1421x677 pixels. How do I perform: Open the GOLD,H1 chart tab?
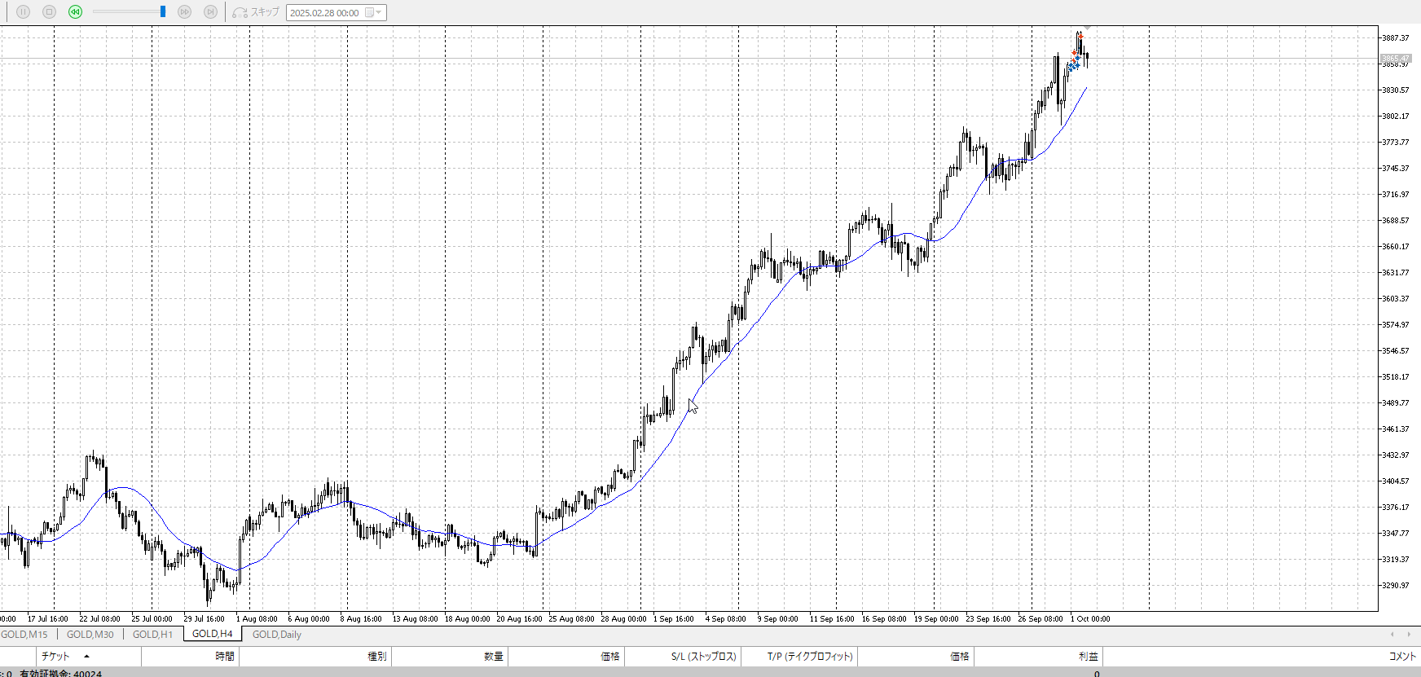[x=152, y=635]
